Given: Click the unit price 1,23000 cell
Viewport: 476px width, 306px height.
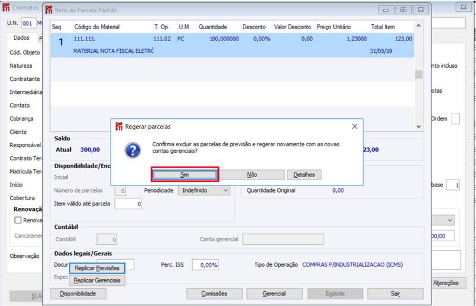Looking at the screenshot, I should tap(356, 39).
